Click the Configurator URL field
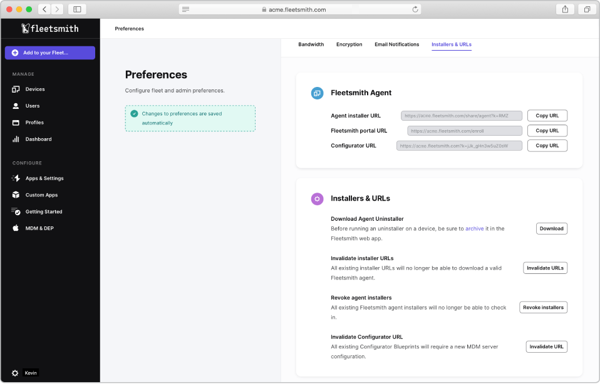600x384 pixels. (x=459, y=146)
